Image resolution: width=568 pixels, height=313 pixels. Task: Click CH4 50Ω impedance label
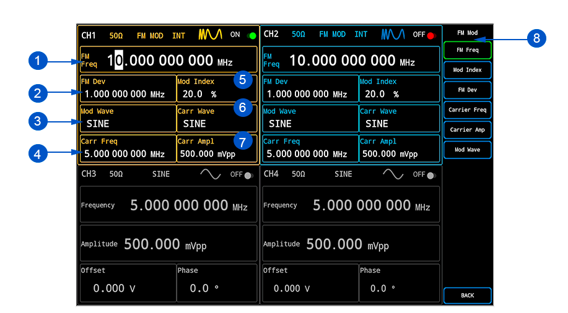[x=299, y=174]
